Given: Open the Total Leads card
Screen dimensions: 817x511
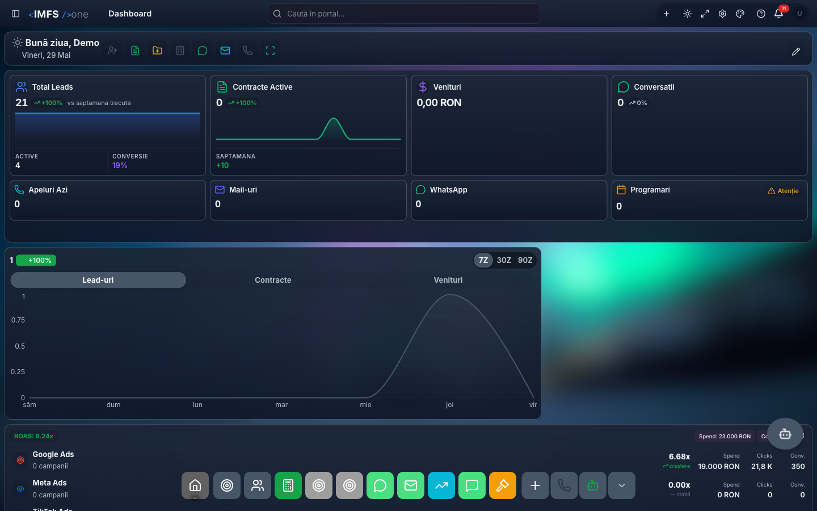Looking at the screenshot, I should click(108, 125).
